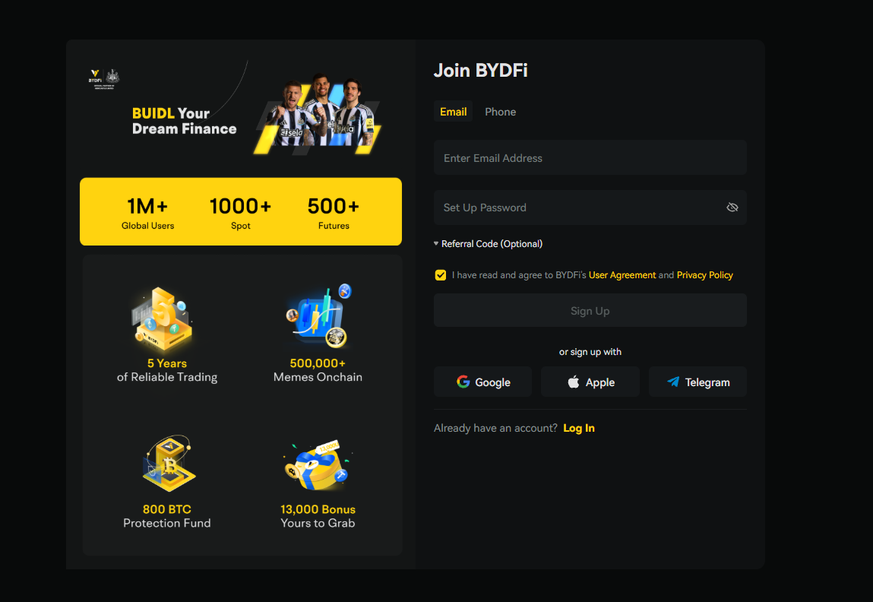Focus the Enter Email Address field
This screenshot has width=873, height=602.
pyautogui.click(x=590, y=158)
